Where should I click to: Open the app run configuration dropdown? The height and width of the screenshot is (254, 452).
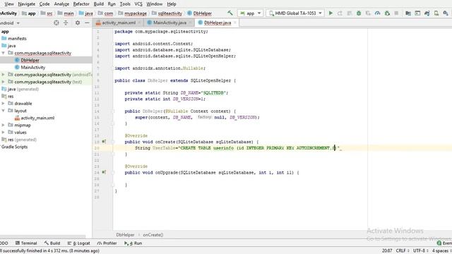pos(250,13)
